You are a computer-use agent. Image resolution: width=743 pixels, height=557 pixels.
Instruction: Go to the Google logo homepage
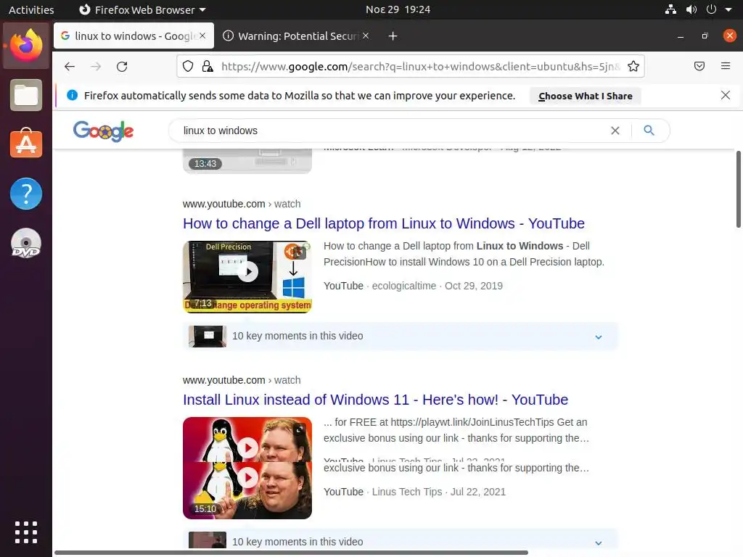point(103,131)
